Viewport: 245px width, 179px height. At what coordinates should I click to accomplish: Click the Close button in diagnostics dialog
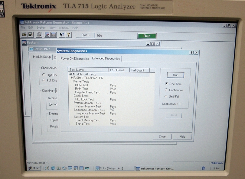(x=162, y=136)
